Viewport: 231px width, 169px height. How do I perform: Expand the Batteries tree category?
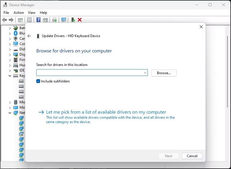tap(10, 28)
